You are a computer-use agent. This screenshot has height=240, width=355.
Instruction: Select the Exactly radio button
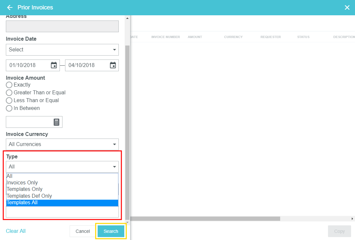tap(9, 85)
